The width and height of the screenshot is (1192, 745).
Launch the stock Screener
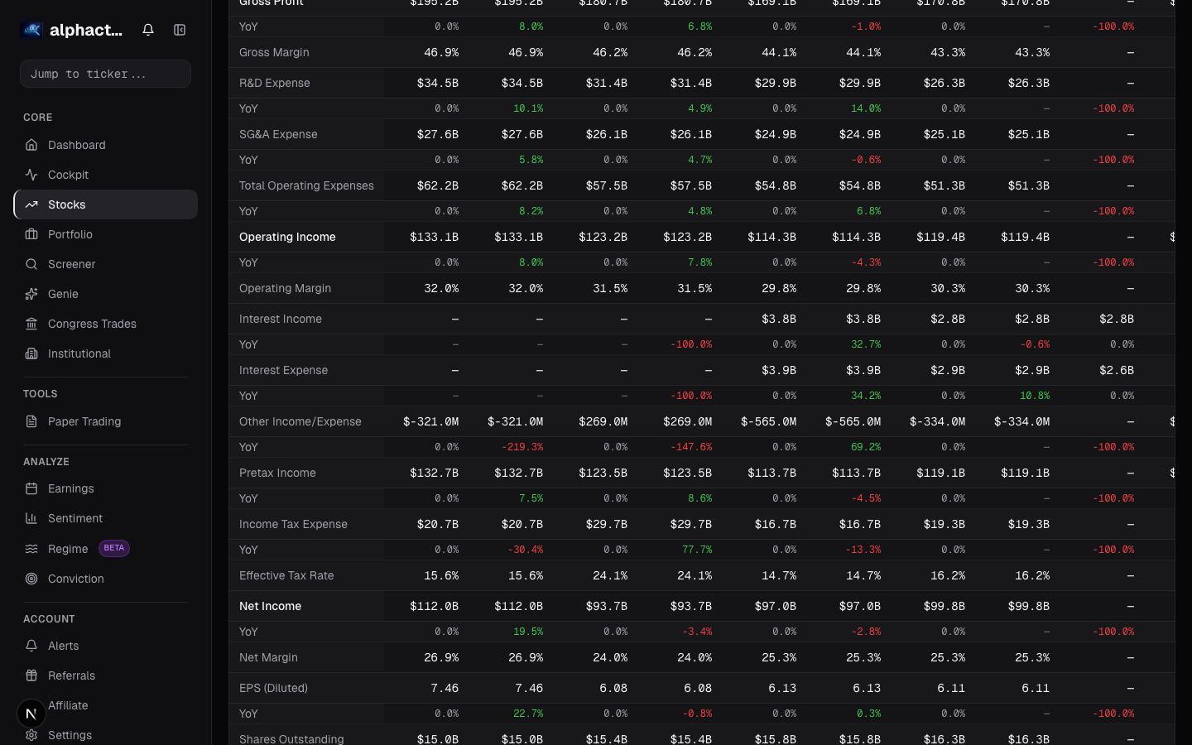pyautogui.click(x=72, y=264)
